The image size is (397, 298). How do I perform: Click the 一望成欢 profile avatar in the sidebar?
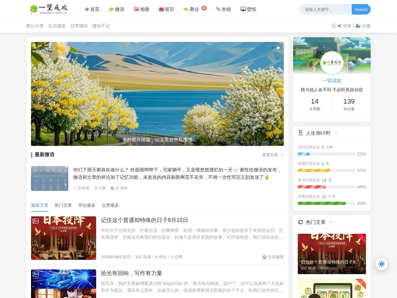tap(332, 63)
